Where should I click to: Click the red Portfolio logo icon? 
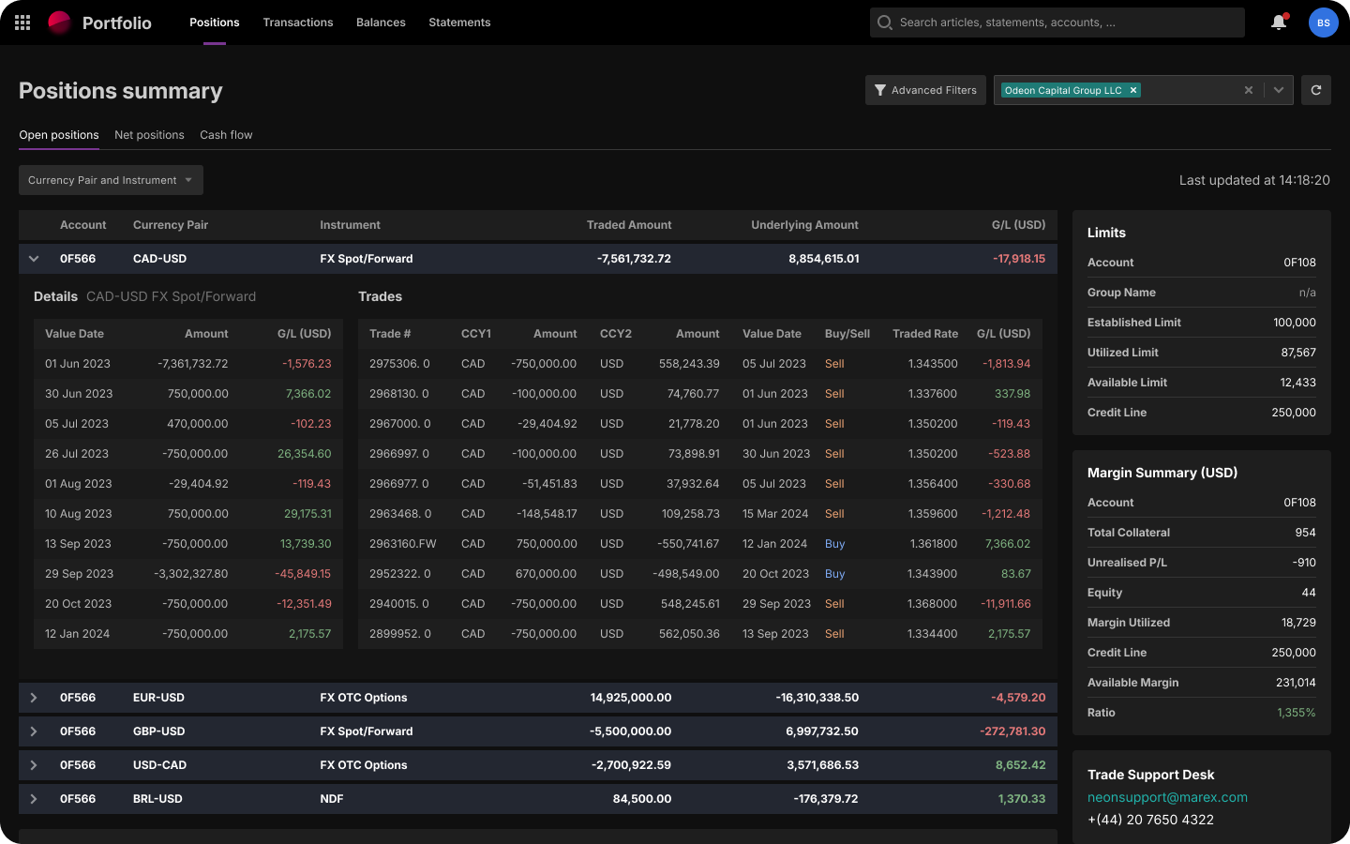(59, 23)
